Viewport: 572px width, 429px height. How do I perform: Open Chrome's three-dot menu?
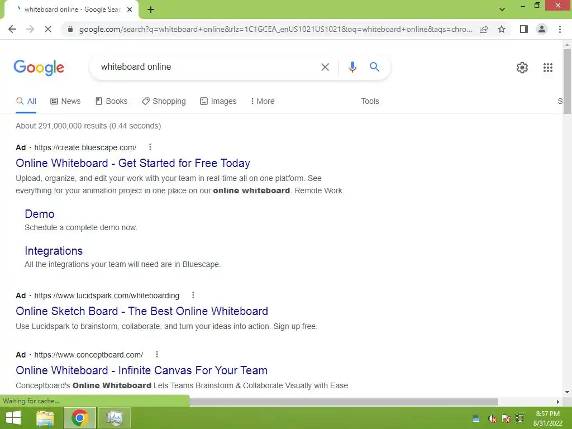560,29
